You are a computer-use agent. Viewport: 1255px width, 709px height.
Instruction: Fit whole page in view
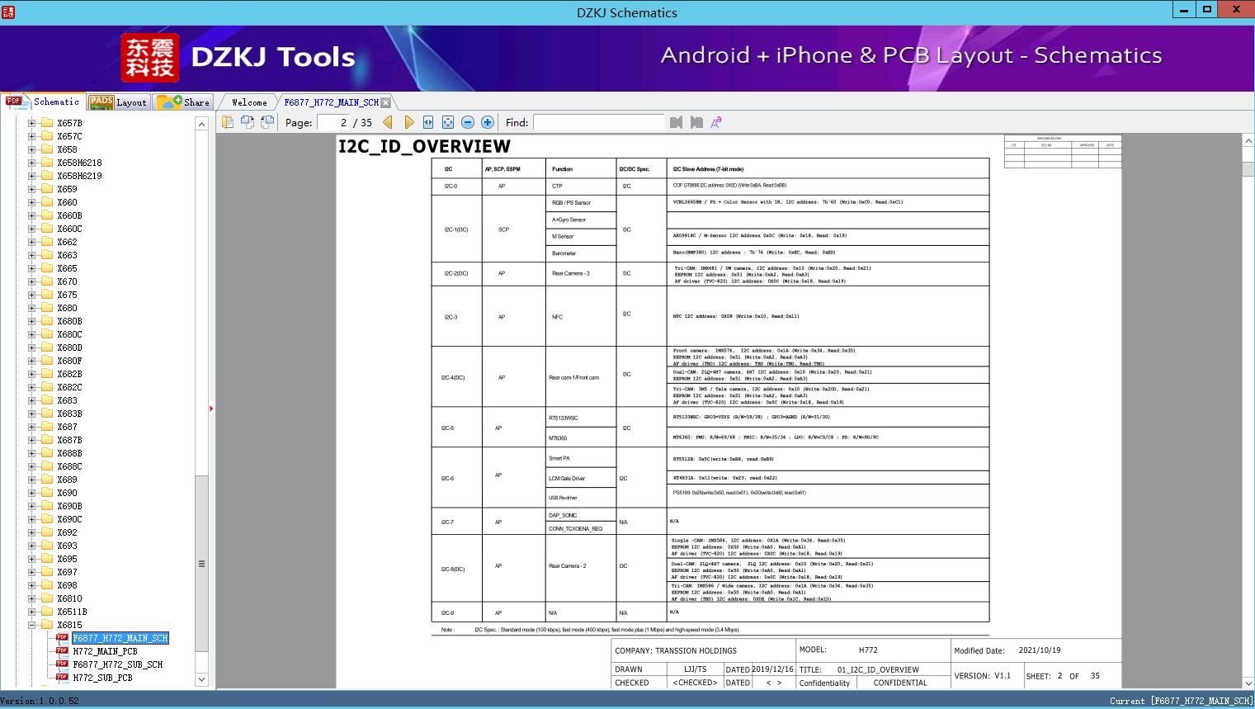tap(448, 122)
